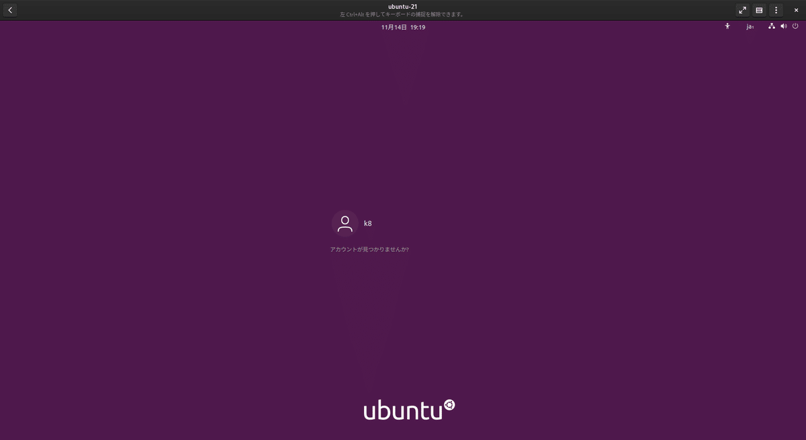Toggle fullscreen mode for ubuntu-21 viewer
Screen dimensions: 806x440
742,10
